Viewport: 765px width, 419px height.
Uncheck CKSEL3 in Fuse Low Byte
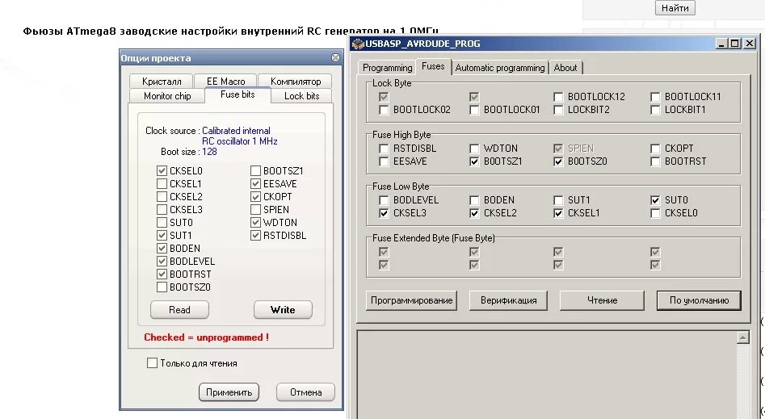point(384,213)
